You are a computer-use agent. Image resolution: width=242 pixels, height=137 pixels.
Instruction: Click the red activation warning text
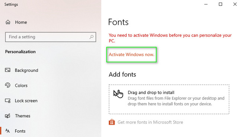[x=170, y=38]
